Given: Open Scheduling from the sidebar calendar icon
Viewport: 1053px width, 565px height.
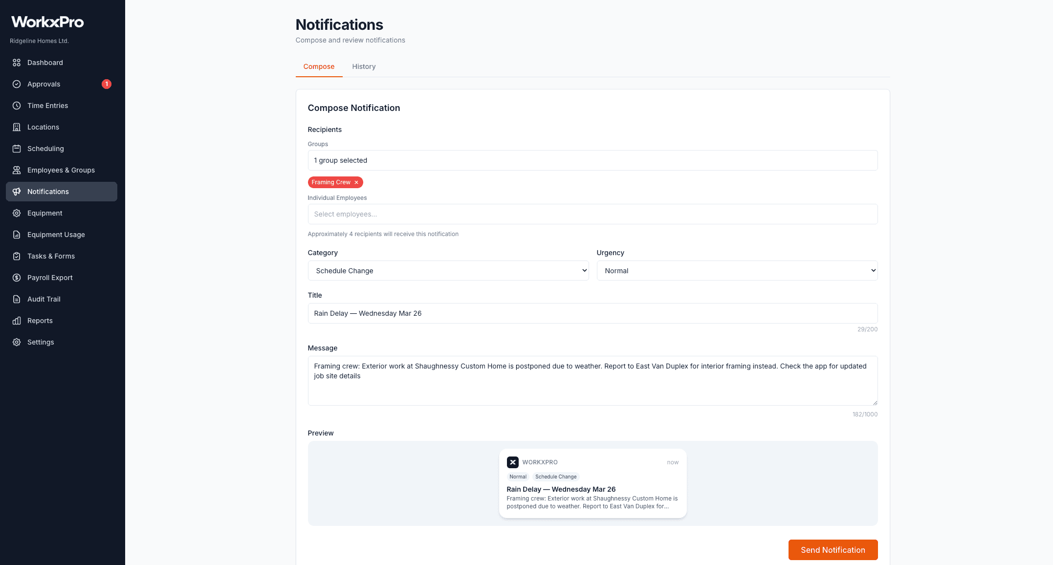Looking at the screenshot, I should (x=17, y=149).
